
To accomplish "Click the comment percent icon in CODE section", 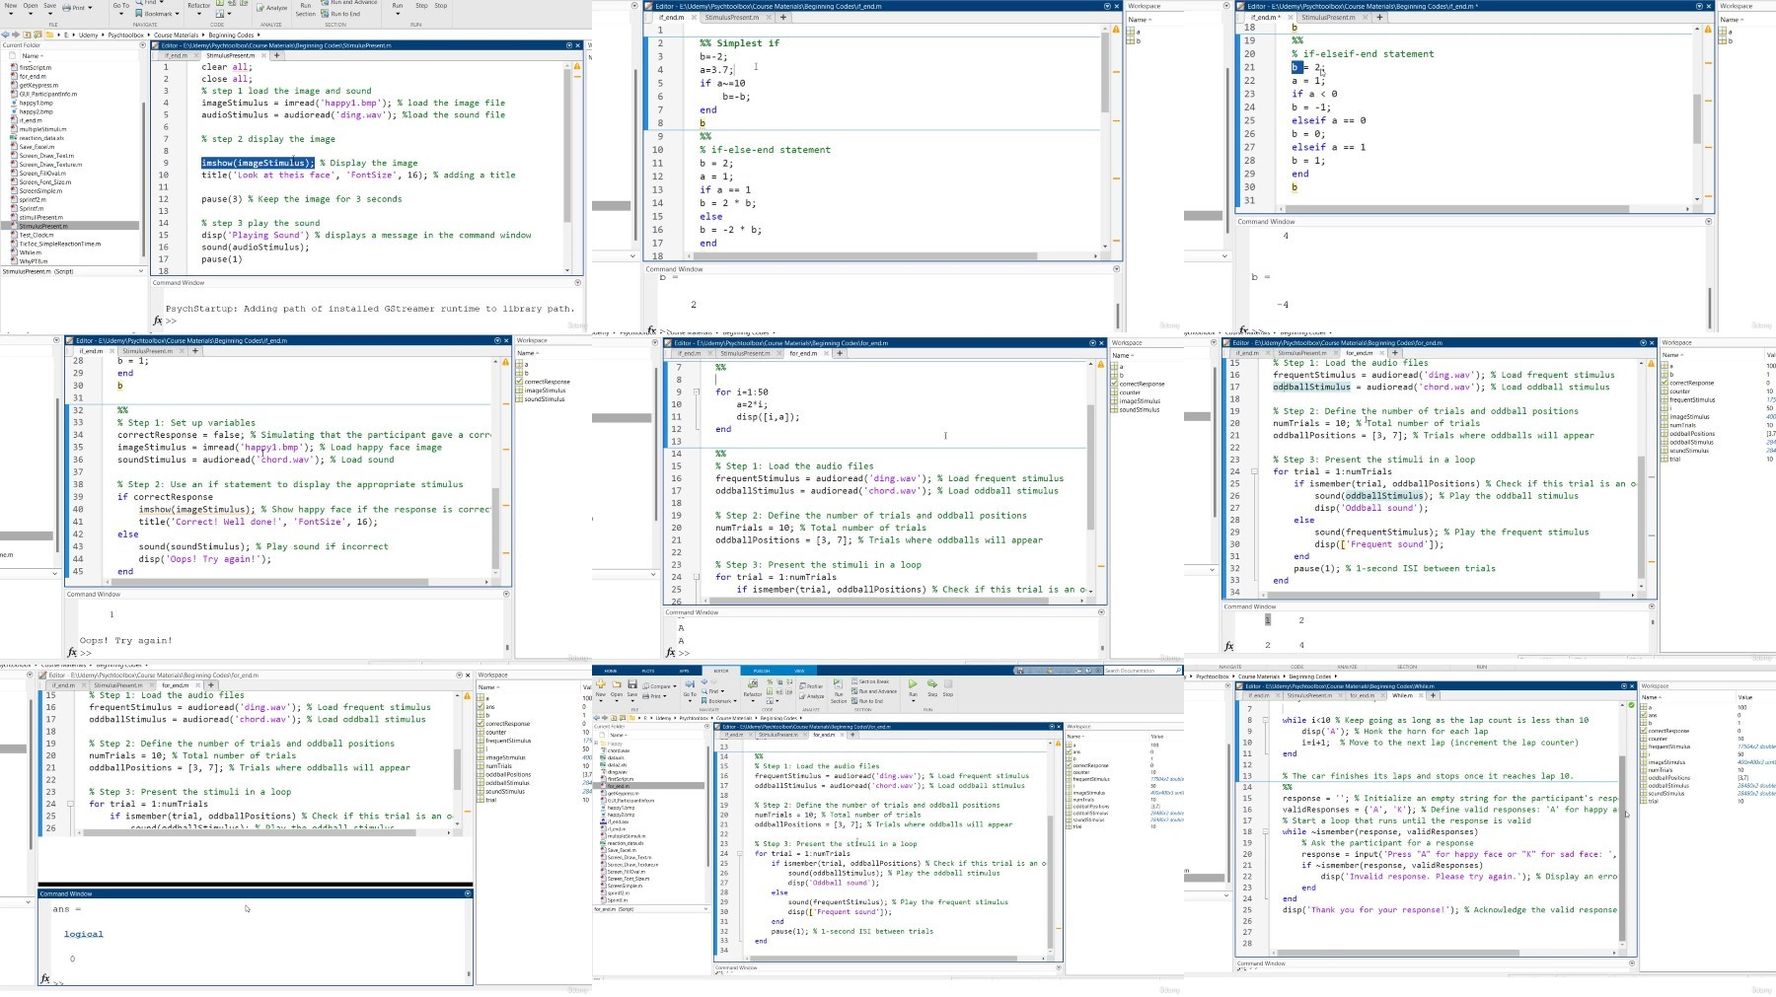I will coord(770,681).
